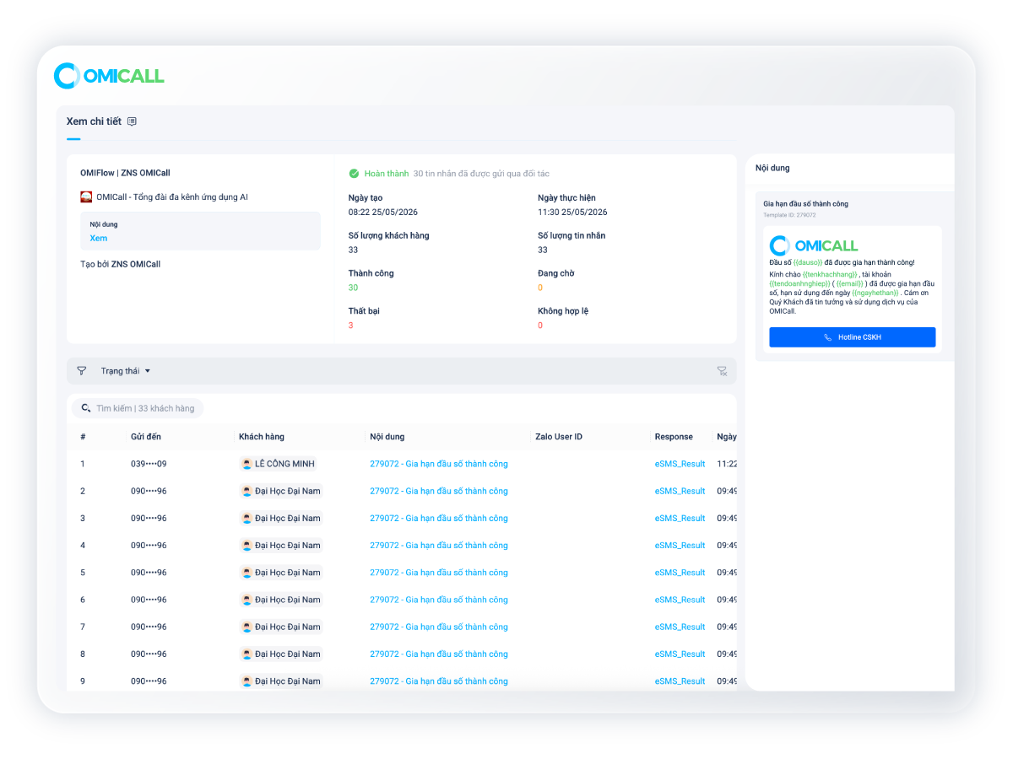Click the Thất bại value 3

click(x=350, y=326)
